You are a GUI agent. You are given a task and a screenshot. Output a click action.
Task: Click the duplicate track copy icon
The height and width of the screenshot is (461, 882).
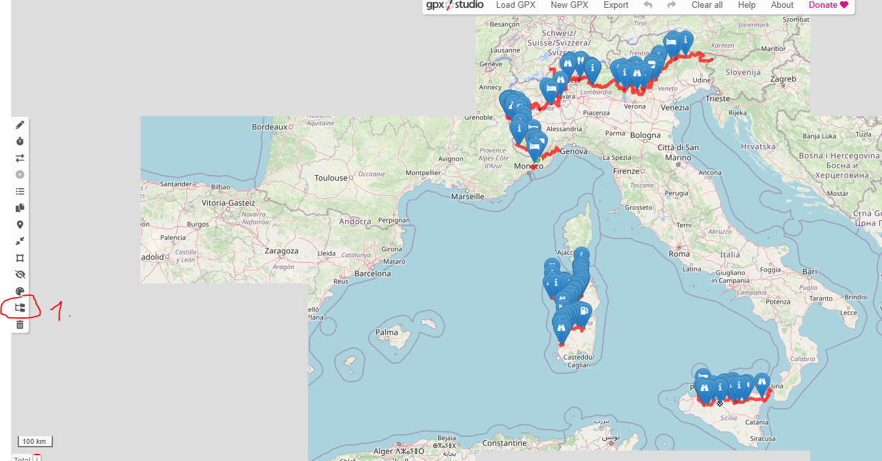pyautogui.click(x=20, y=208)
